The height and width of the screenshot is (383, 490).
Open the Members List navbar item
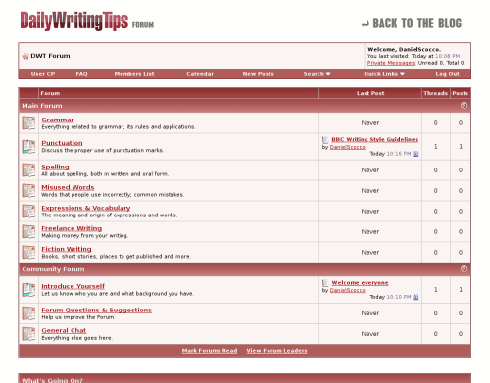point(134,74)
